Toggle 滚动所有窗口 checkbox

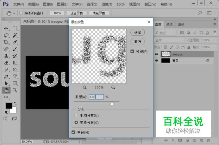tap(21, 13)
